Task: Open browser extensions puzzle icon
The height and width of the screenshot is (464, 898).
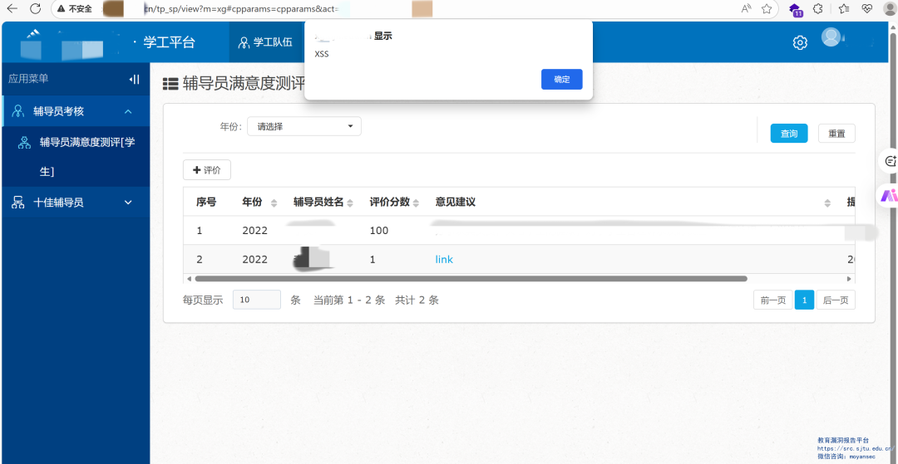Action: pos(818,8)
